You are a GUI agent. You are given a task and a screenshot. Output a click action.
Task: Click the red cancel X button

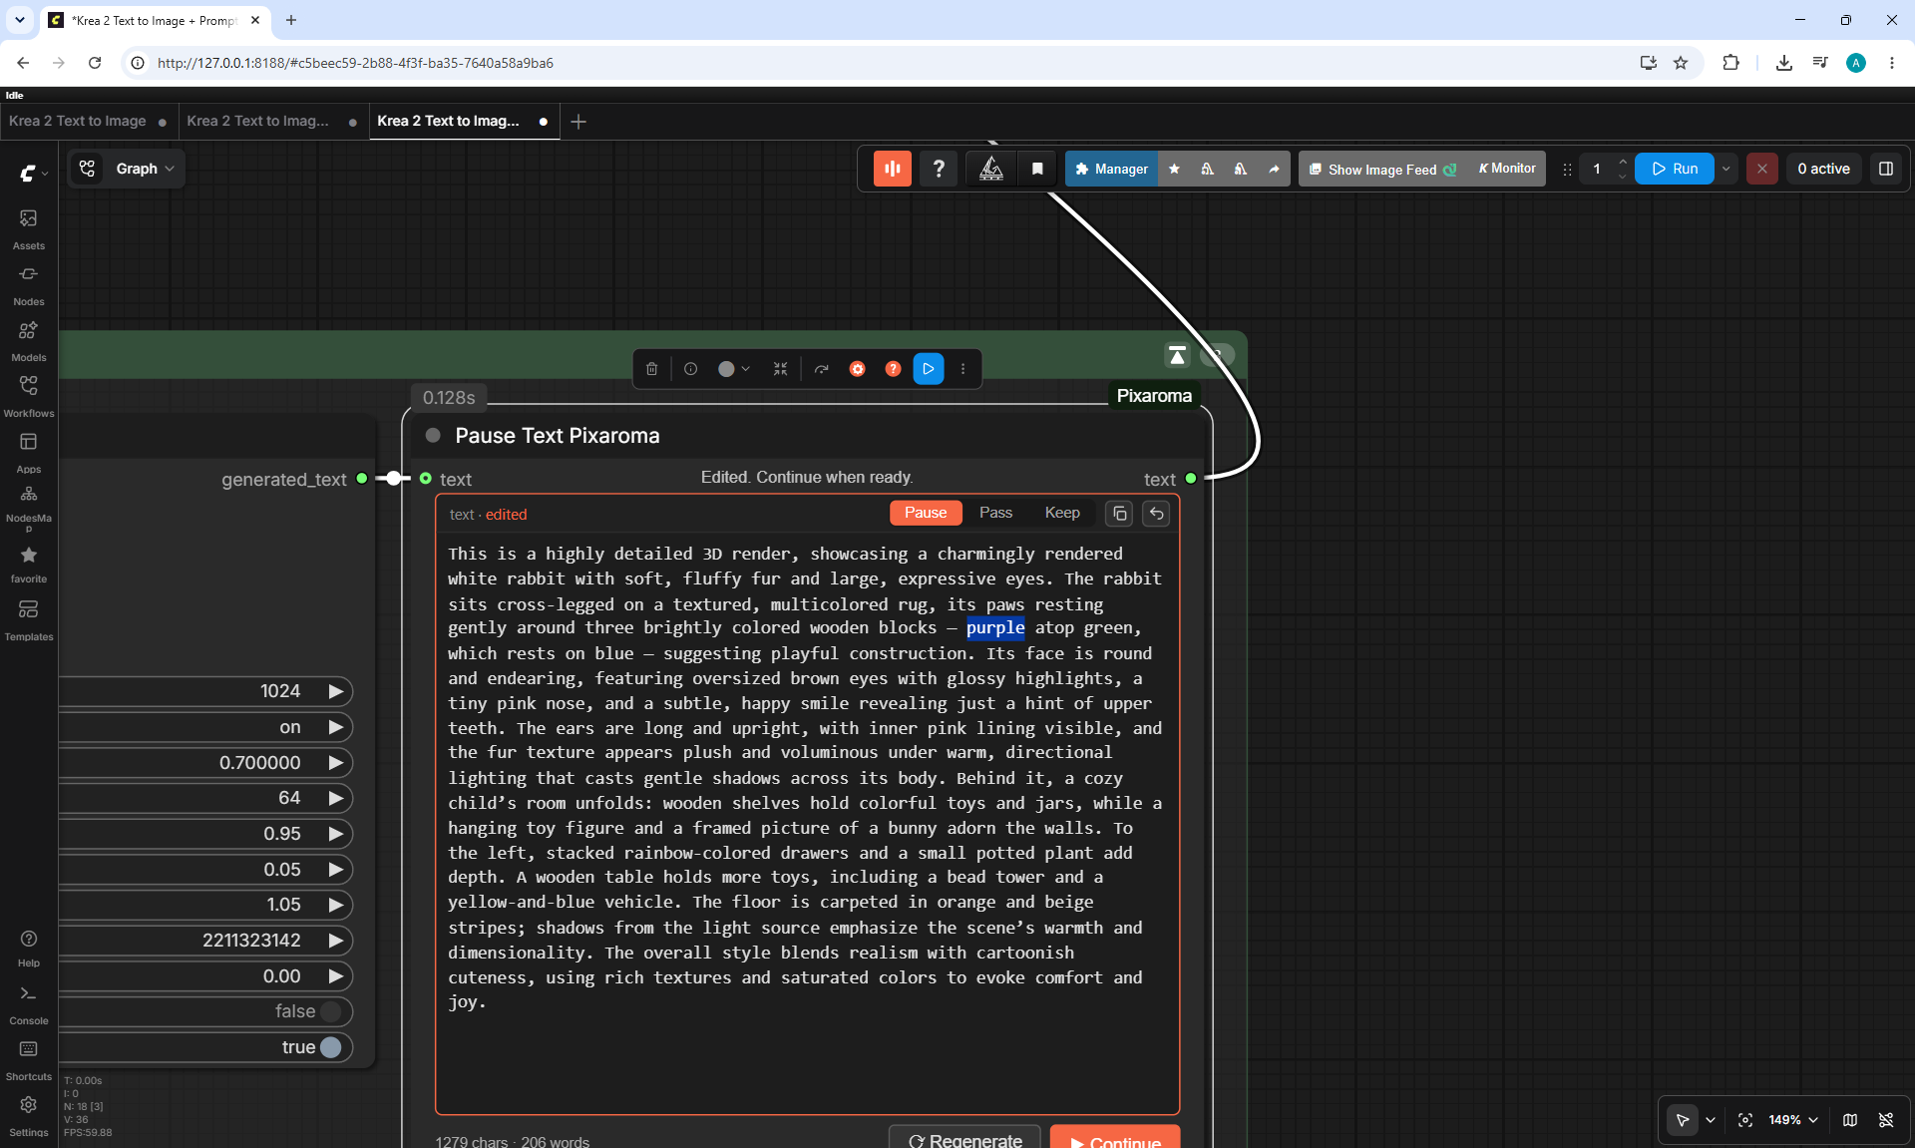(x=1762, y=169)
